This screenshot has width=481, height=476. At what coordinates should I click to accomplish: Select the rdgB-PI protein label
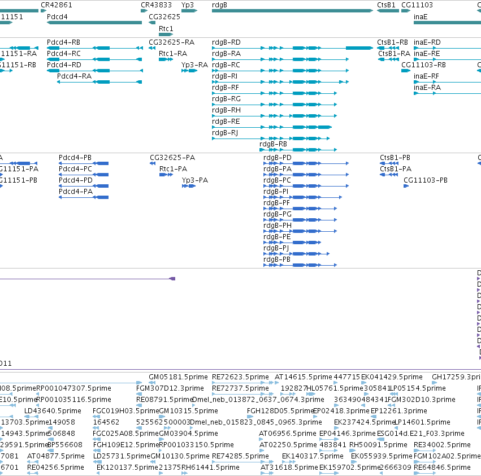point(276,191)
